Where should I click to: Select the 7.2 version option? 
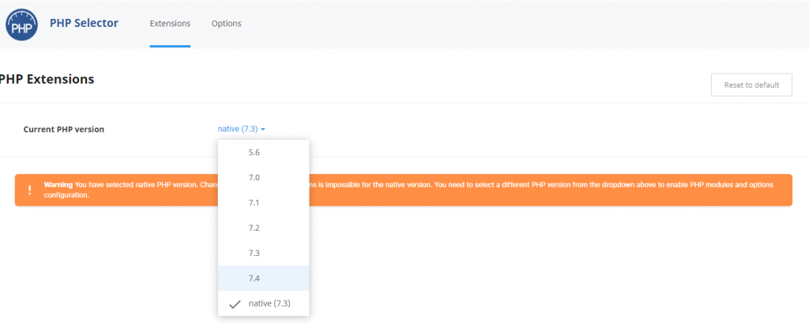click(254, 228)
